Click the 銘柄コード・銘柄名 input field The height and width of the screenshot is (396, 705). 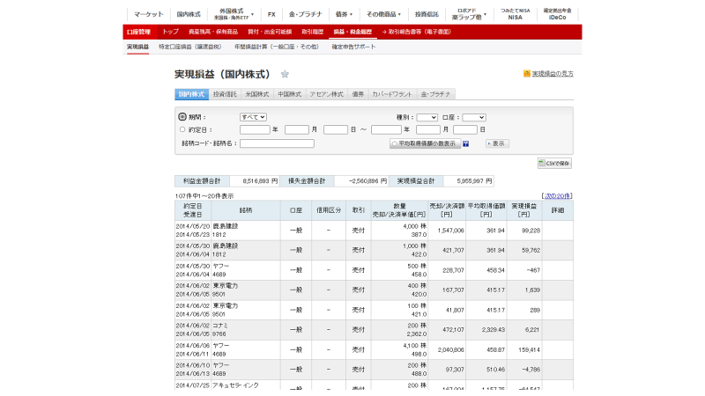click(277, 143)
